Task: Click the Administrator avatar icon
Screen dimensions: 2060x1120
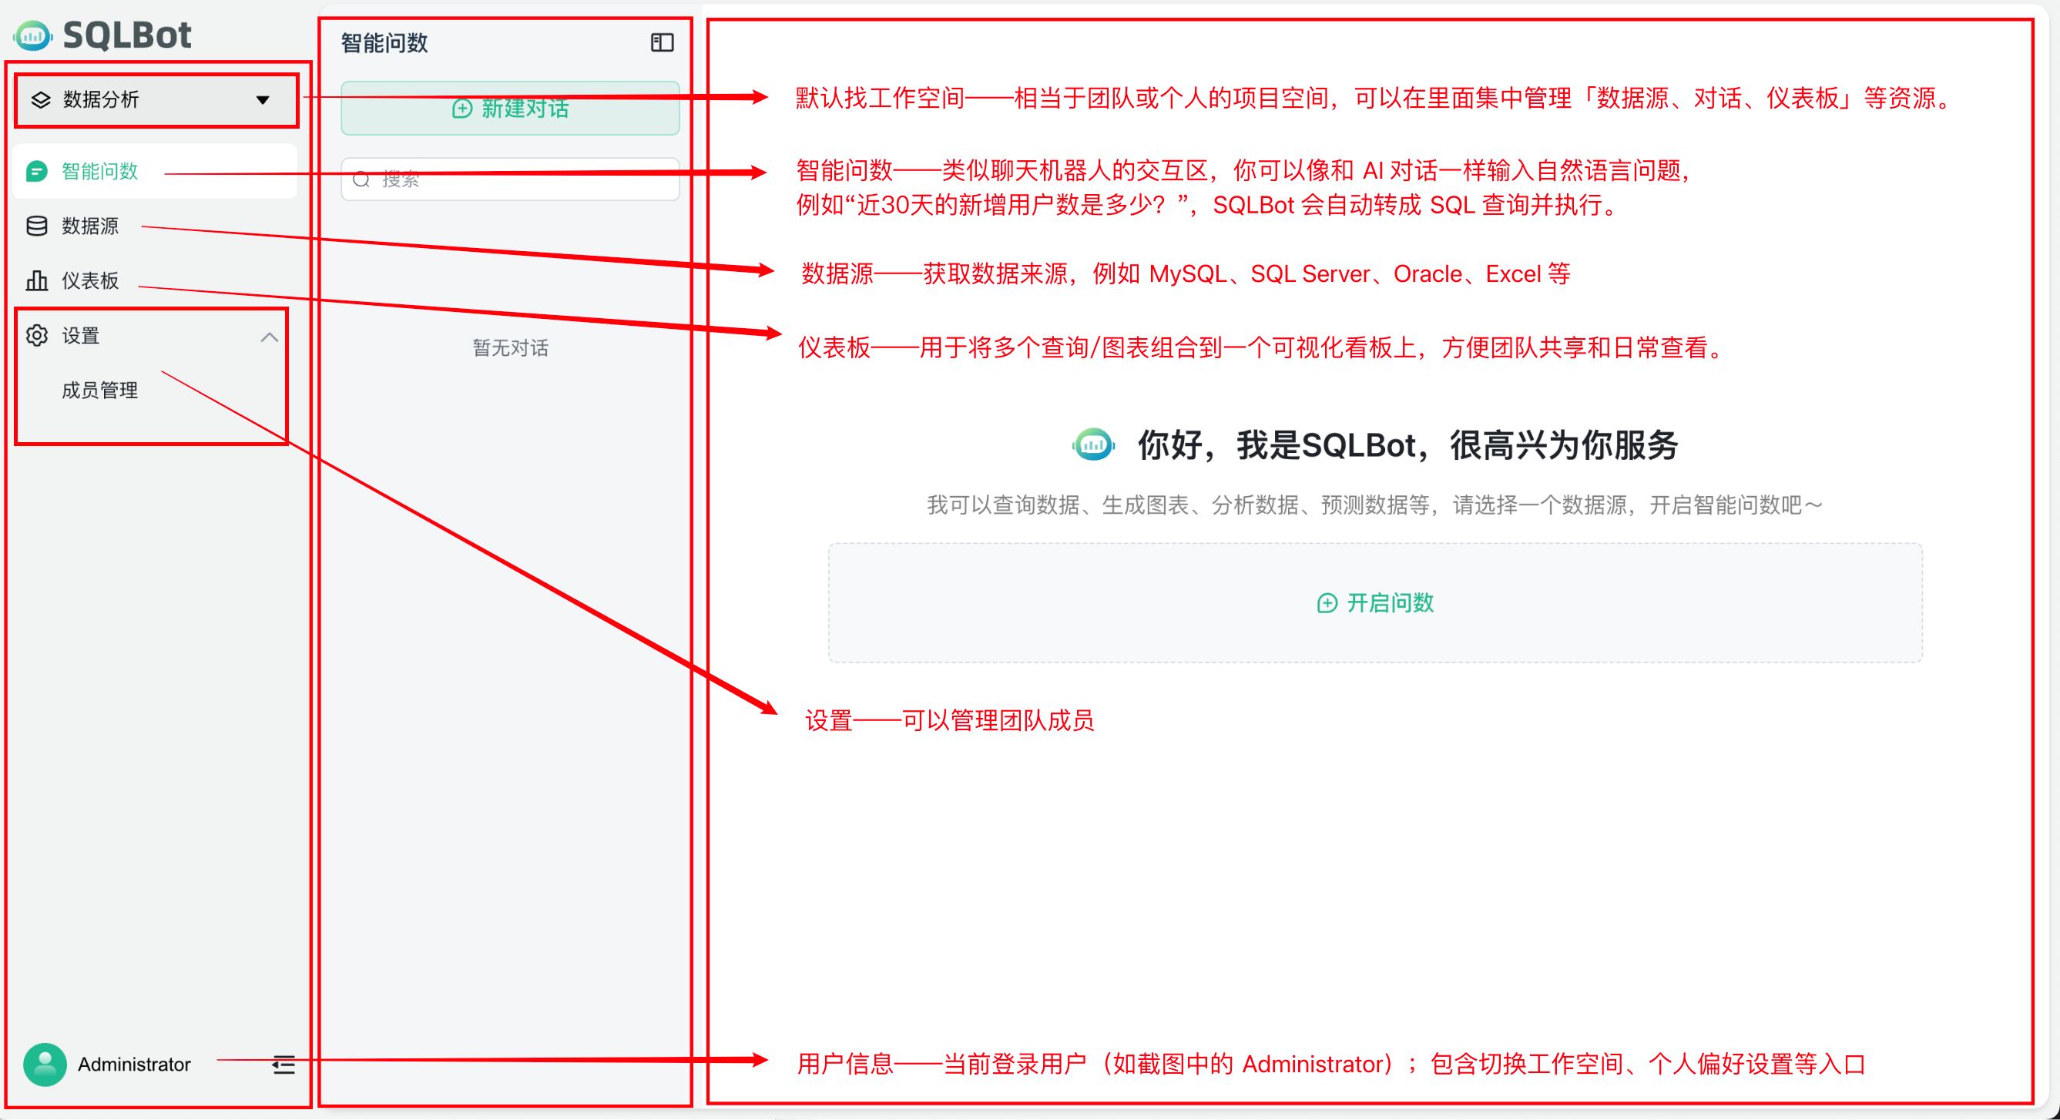Action: (45, 1065)
